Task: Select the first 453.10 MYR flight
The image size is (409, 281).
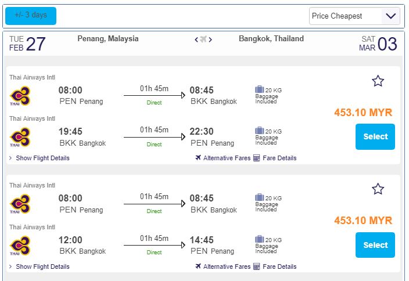Action: [x=375, y=136]
